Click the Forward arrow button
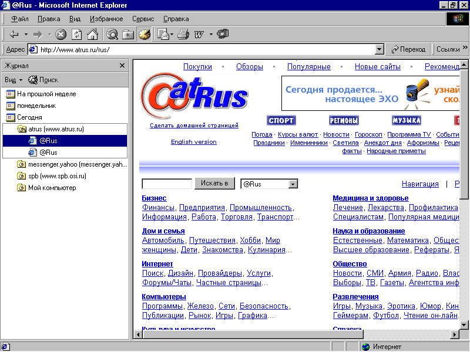Screen dimensions: 470x352 (x=38, y=35)
